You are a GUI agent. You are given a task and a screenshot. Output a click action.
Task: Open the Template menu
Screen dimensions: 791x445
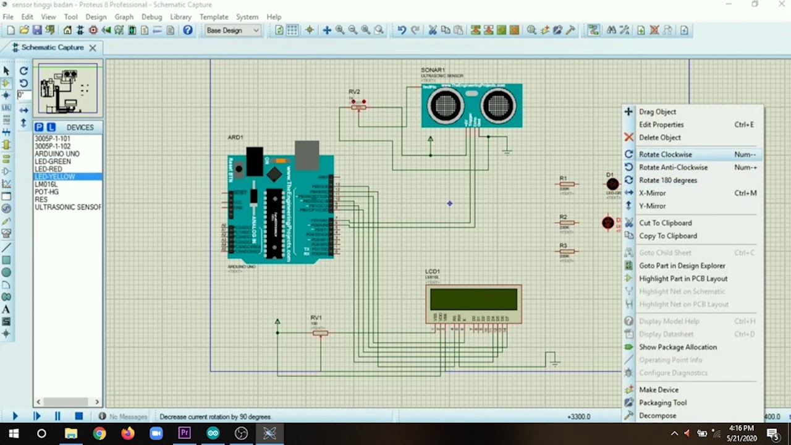click(214, 17)
